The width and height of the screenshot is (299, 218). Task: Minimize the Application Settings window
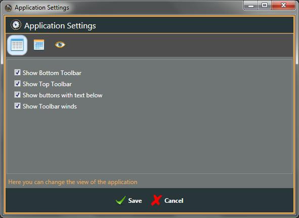pos(251,6)
